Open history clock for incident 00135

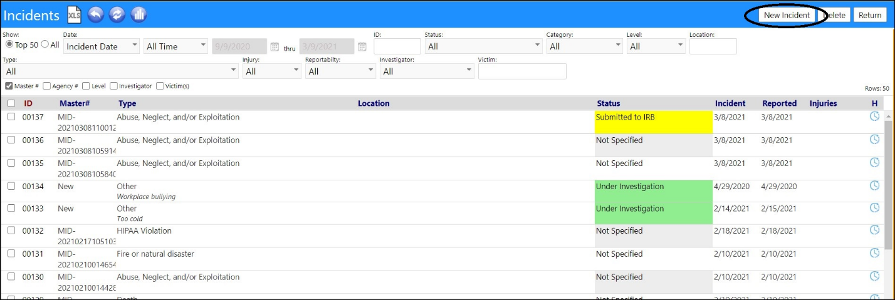[x=875, y=163]
